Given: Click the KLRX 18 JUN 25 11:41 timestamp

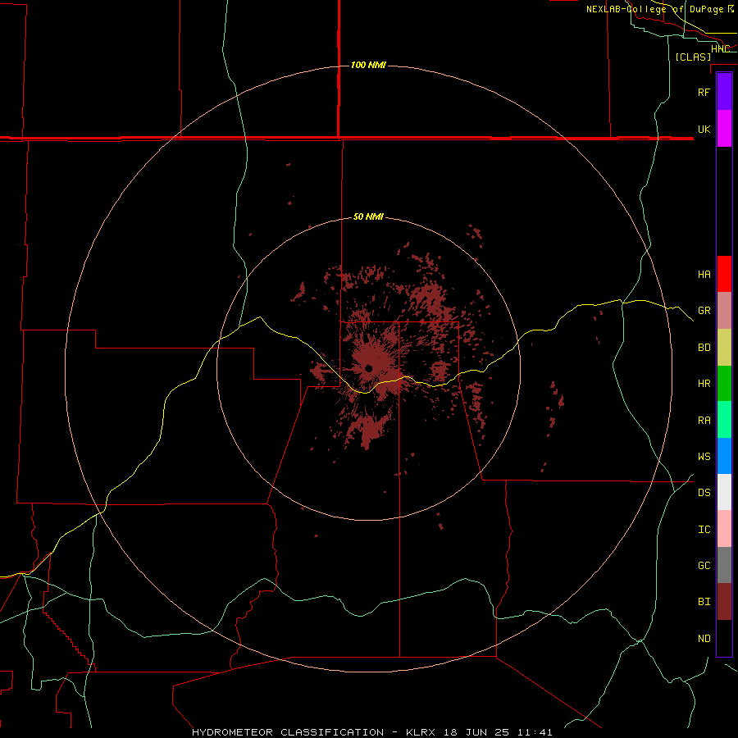Looking at the screenshot, I should tap(479, 732).
